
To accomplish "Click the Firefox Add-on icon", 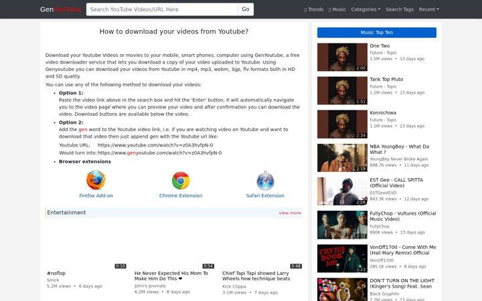I will pos(96,181).
